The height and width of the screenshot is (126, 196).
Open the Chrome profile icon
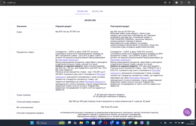[x=189, y=3]
